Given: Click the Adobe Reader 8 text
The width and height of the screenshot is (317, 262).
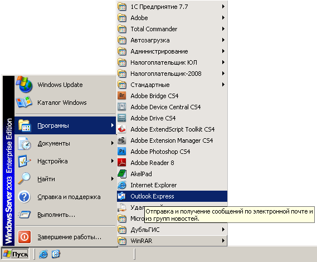Looking at the screenshot, I should (152, 163).
